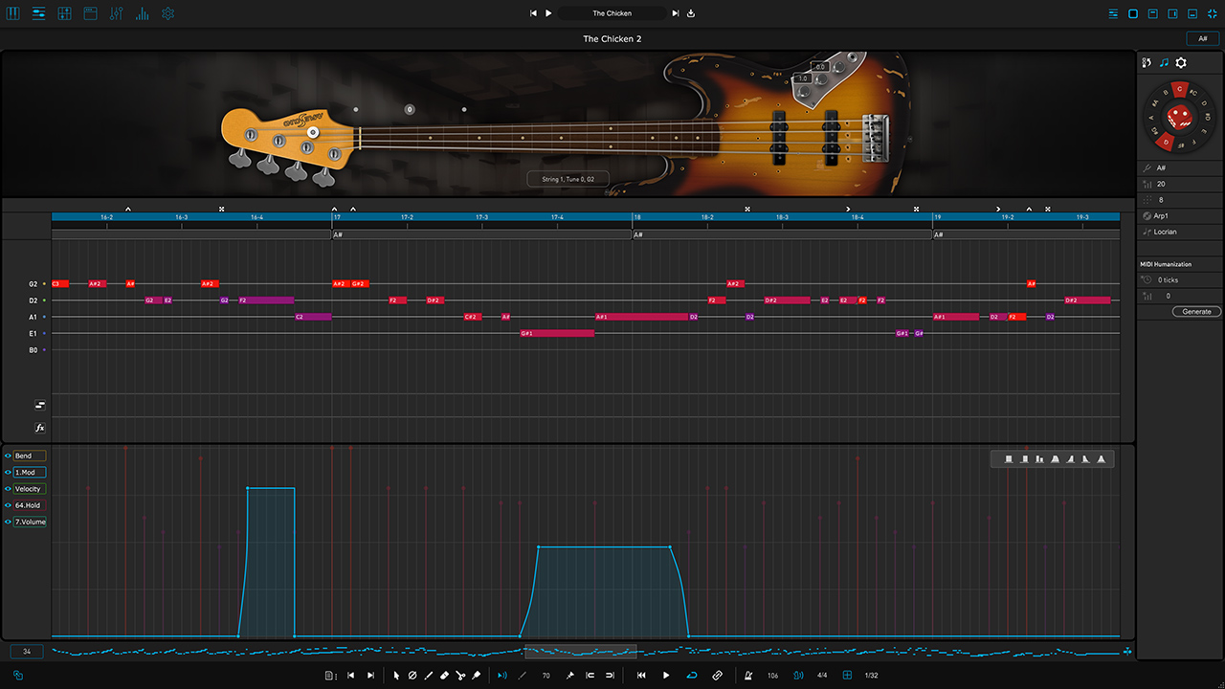This screenshot has height=689, width=1225.
Task: Choose the last curve shape preset
Action: click(x=1101, y=459)
